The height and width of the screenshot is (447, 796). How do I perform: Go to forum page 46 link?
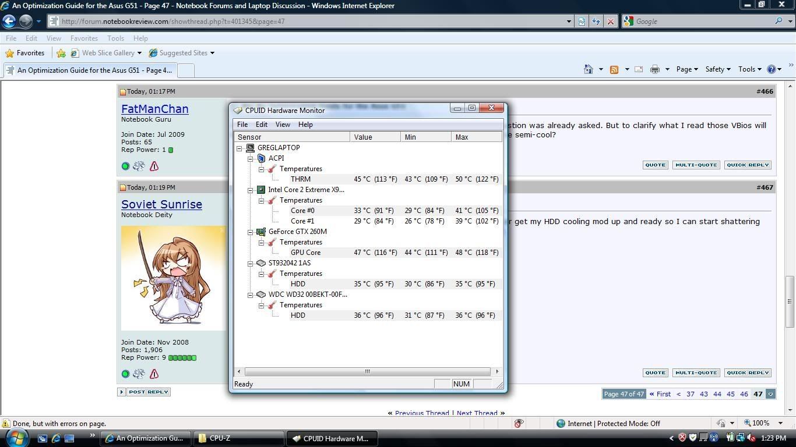pyautogui.click(x=744, y=394)
